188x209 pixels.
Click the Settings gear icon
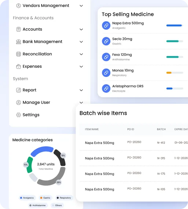coord(18,115)
